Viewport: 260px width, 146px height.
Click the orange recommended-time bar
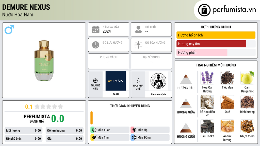pos(91,118)
